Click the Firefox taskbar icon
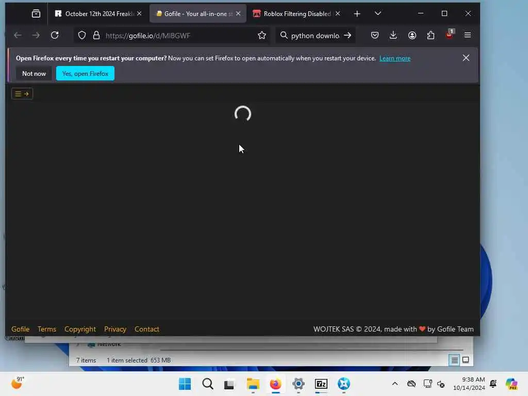This screenshot has width=528, height=396. 275,384
